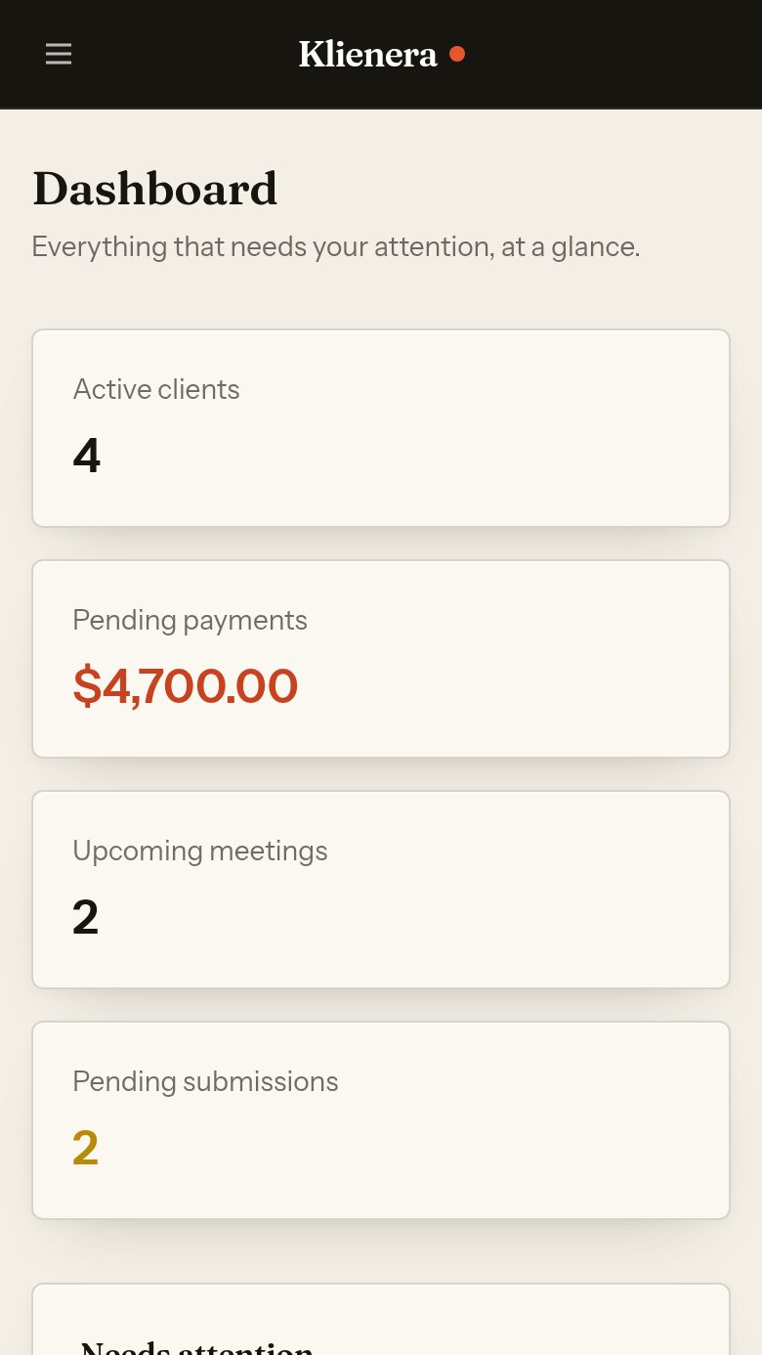Image resolution: width=762 pixels, height=1355 pixels.
Task: Click the orange dot beside Klienera
Action: pyautogui.click(x=456, y=54)
